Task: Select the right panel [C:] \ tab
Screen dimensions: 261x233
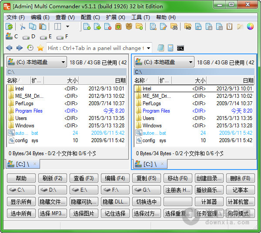Action: pos(151,164)
